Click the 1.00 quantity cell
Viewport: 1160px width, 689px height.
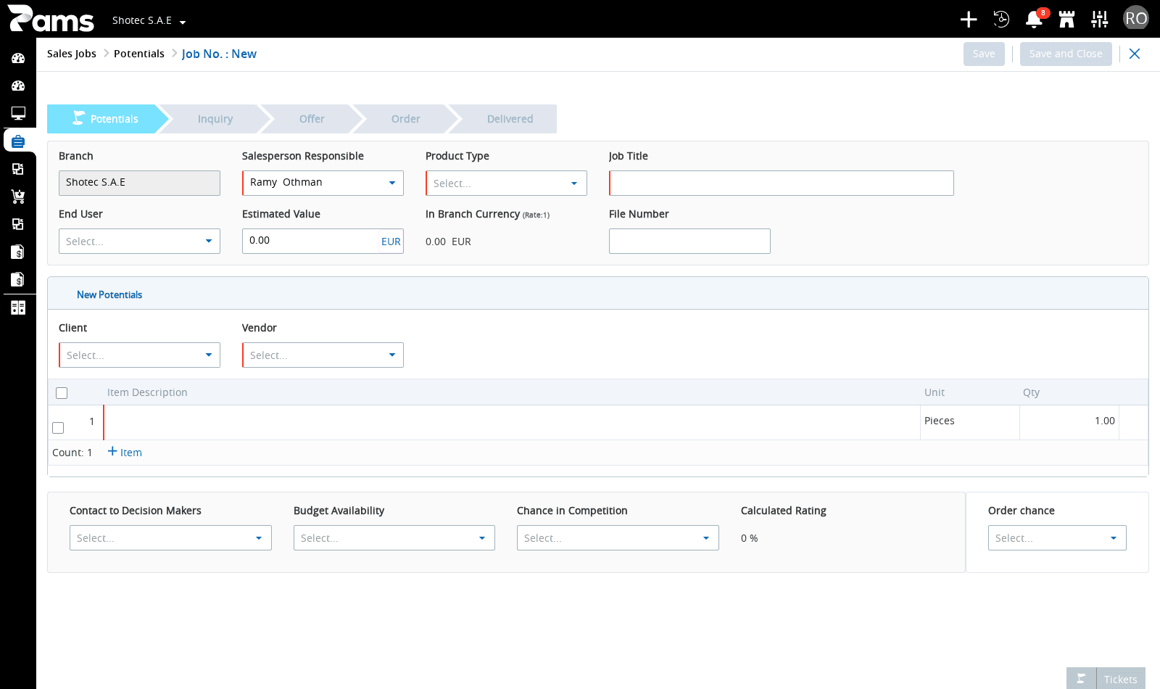1069,422
